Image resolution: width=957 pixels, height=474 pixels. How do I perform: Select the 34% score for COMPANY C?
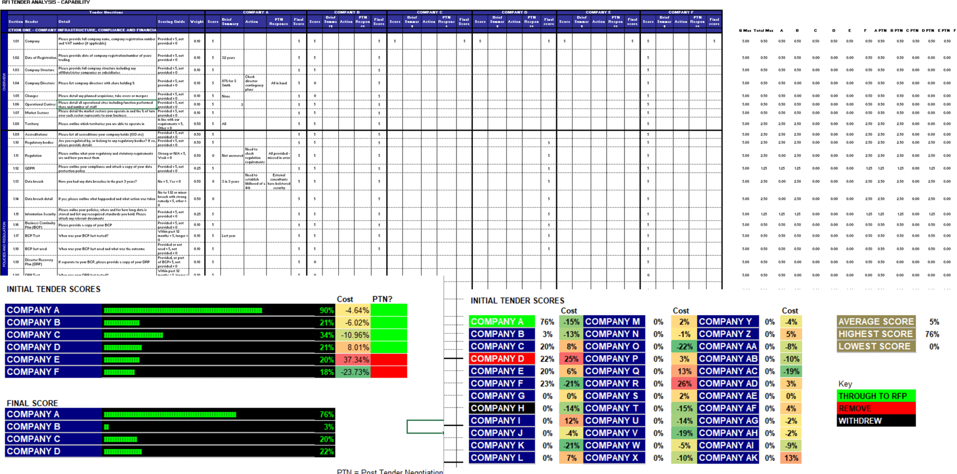326,335
